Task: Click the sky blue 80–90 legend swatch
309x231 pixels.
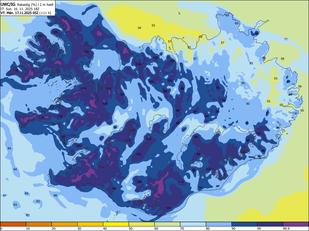Action: [219, 224]
